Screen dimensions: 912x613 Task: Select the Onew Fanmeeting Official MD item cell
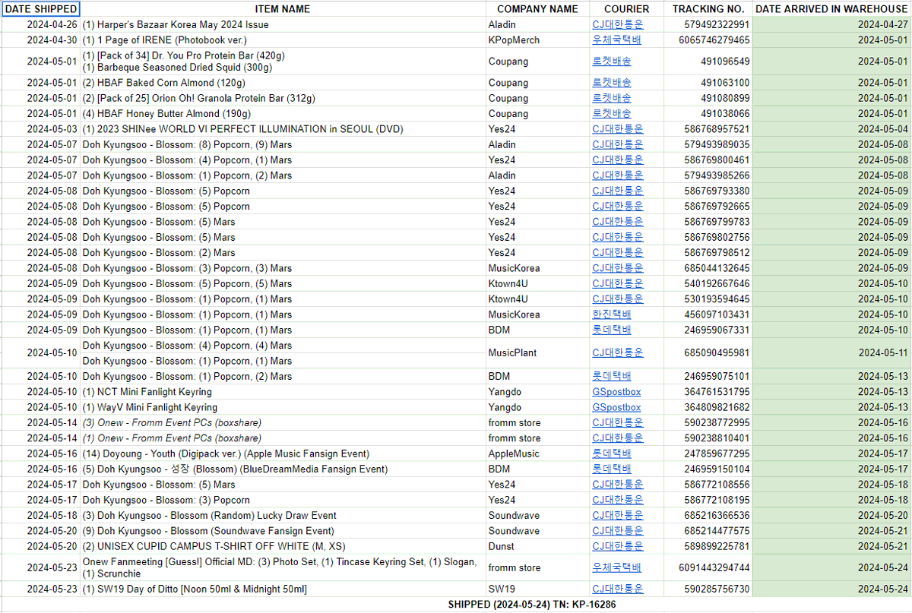coord(283,567)
